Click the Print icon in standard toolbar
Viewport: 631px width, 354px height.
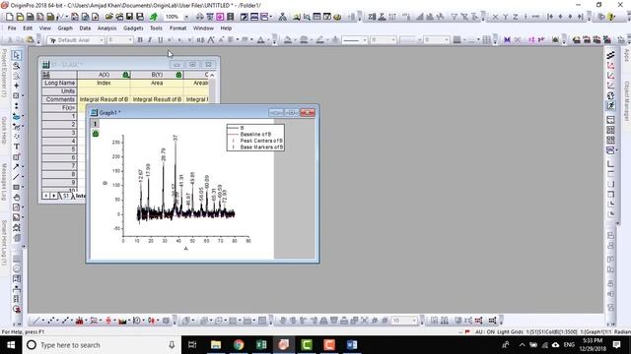coord(200,17)
